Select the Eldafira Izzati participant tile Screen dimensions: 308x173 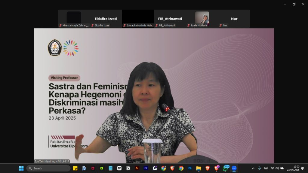coord(106,19)
